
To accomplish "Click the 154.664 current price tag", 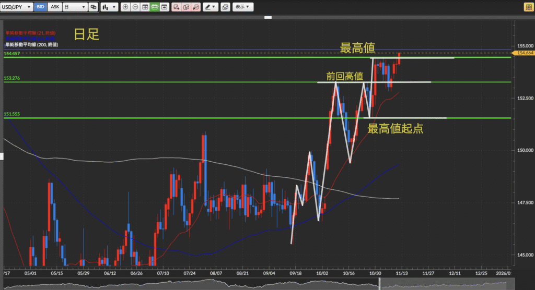I will pyautogui.click(x=524, y=53).
